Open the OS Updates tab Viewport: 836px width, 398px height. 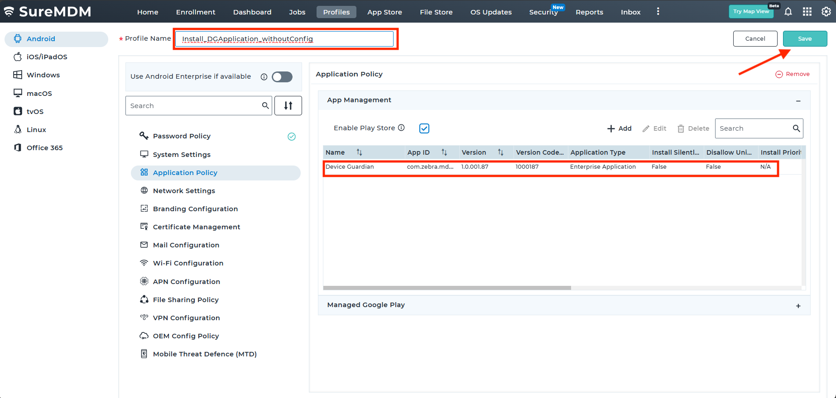tap(491, 12)
